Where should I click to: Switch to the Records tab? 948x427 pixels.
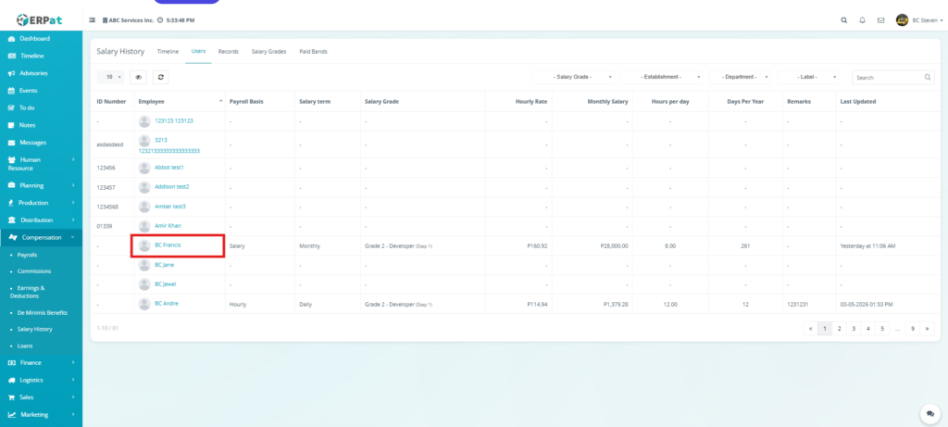pyautogui.click(x=228, y=51)
